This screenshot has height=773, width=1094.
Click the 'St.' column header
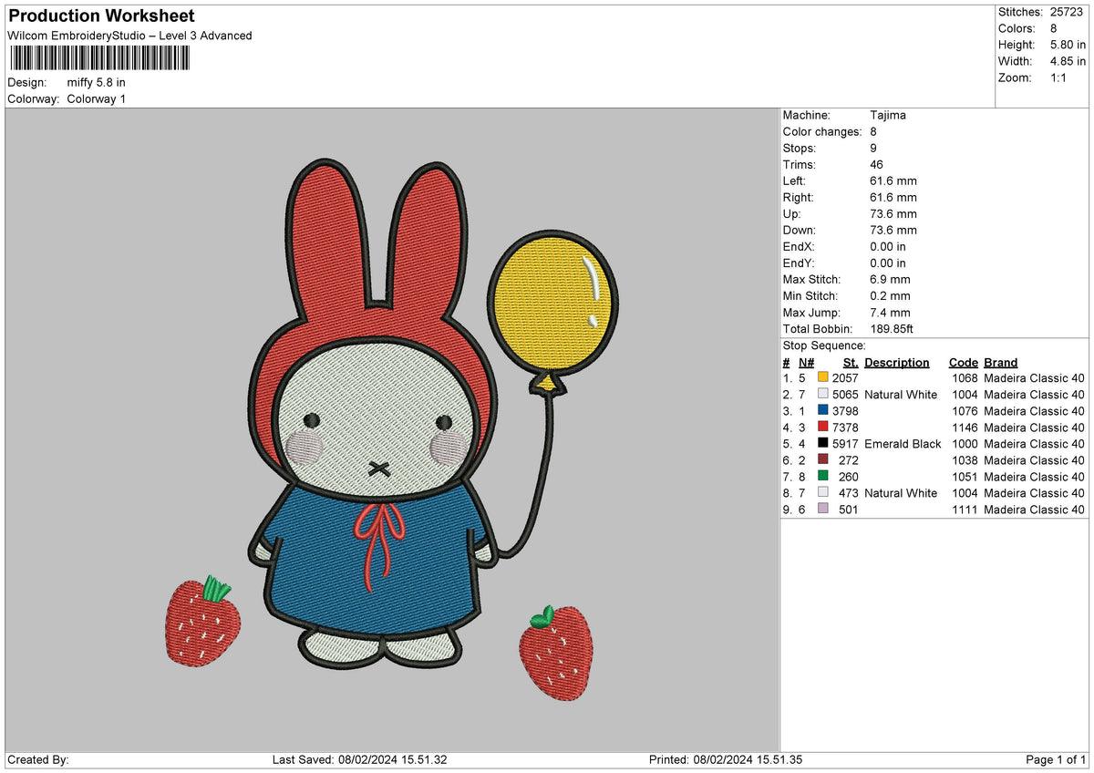(851, 363)
